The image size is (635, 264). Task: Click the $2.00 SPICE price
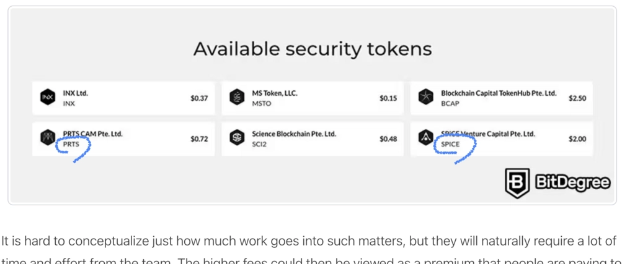(577, 139)
